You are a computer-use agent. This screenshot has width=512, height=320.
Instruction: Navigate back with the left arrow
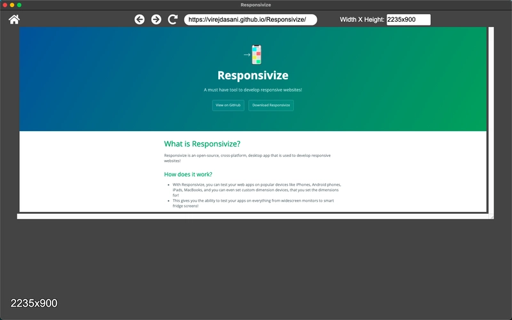[140, 20]
